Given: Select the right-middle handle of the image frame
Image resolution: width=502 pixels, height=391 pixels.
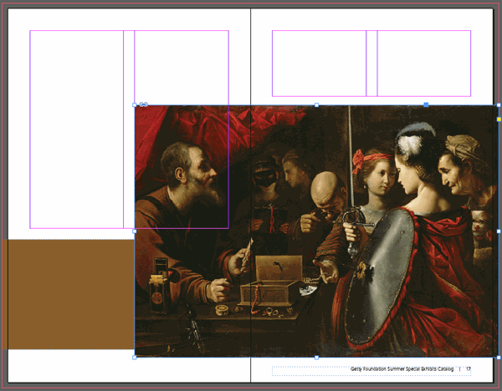Looking at the screenshot, I should click(x=499, y=231).
